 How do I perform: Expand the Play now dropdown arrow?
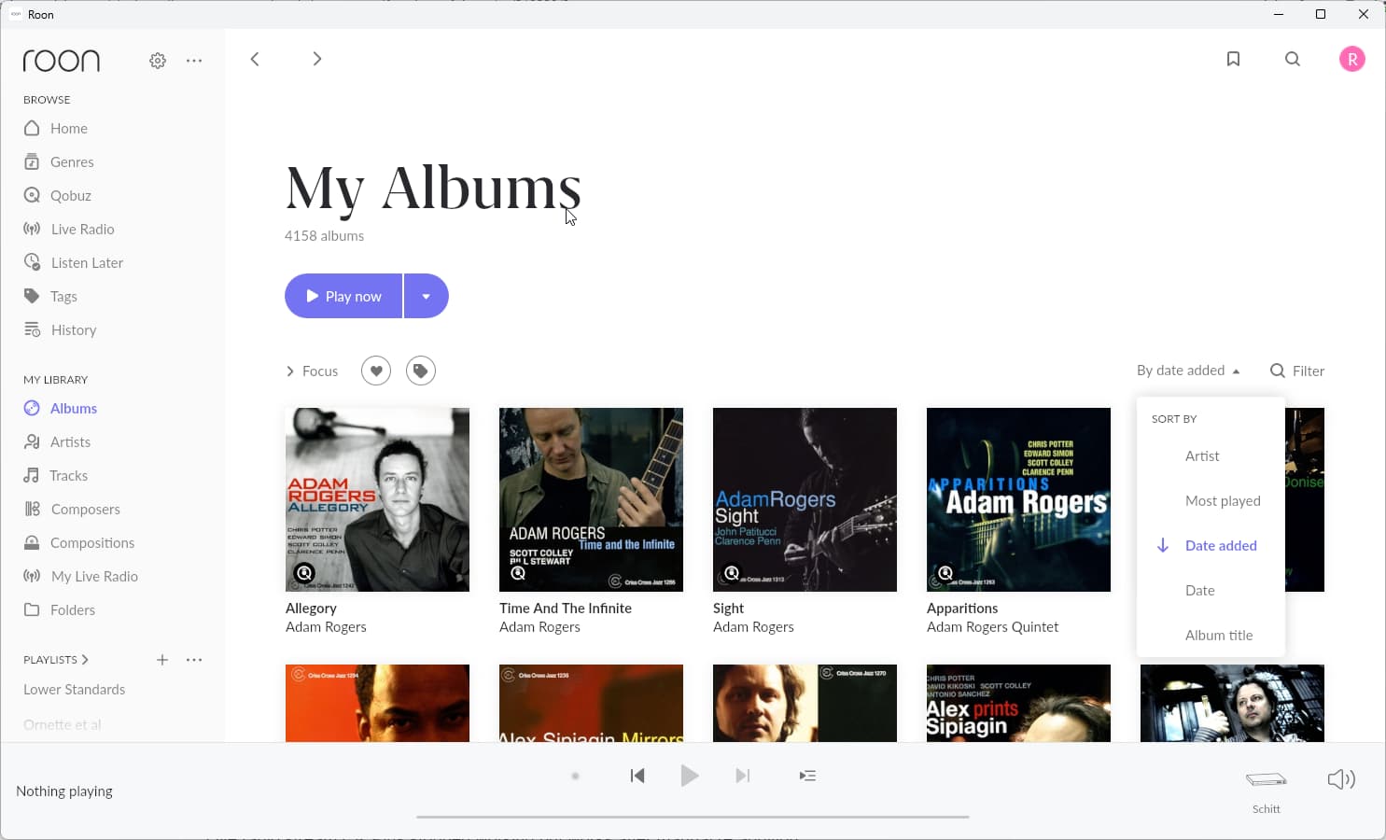pyautogui.click(x=427, y=296)
